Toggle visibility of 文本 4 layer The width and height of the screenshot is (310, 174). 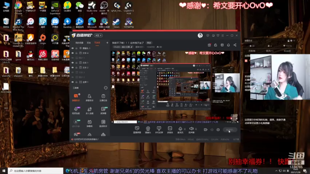tap(72, 53)
